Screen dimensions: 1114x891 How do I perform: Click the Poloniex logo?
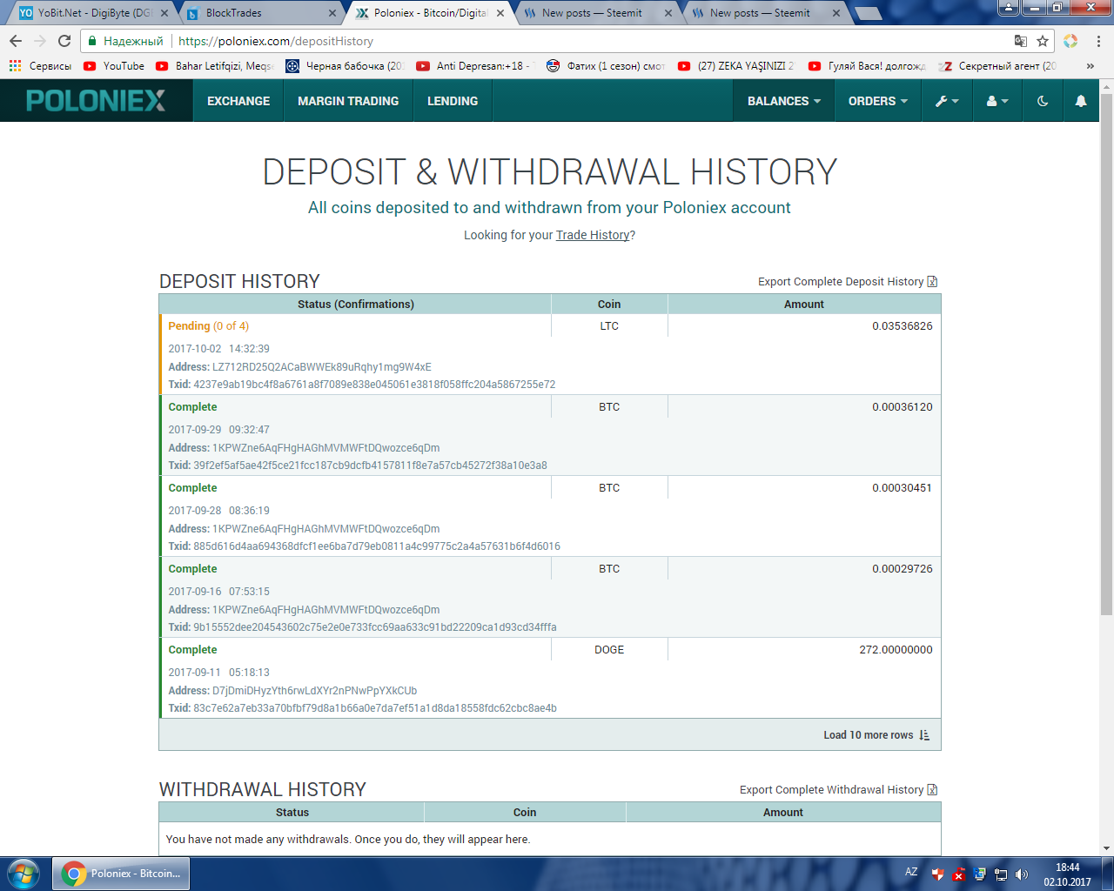(x=96, y=101)
